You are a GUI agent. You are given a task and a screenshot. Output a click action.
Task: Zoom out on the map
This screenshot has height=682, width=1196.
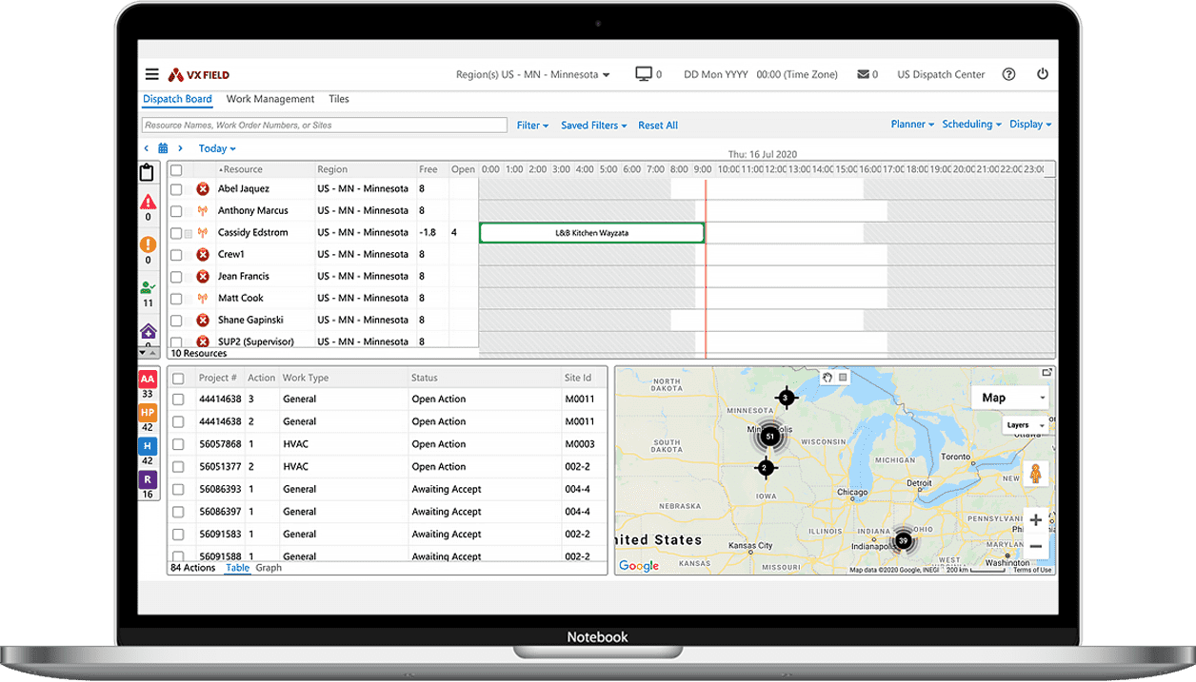click(x=1036, y=547)
